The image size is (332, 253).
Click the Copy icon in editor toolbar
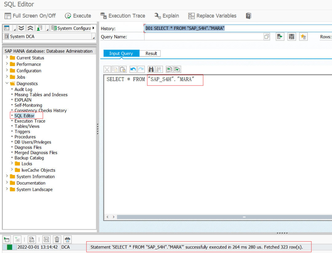click(x=115, y=69)
